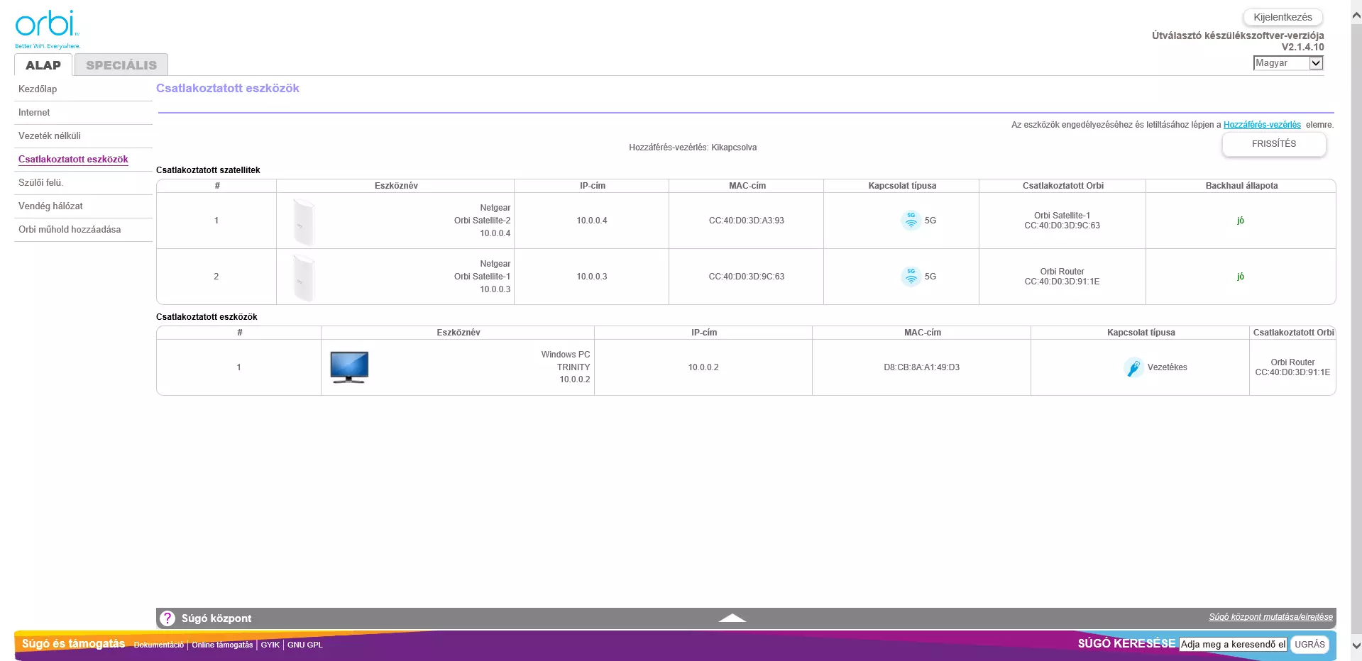The image size is (1362, 661).
Task: Open the Online támogatás link
Action: pyautogui.click(x=222, y=645)
